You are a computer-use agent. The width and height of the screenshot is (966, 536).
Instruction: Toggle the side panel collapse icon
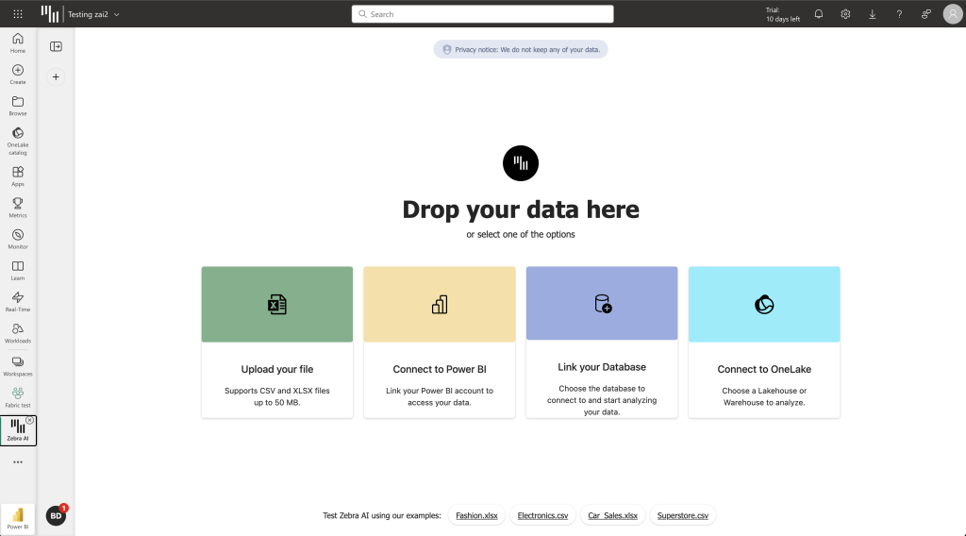[x=56, y=47]
